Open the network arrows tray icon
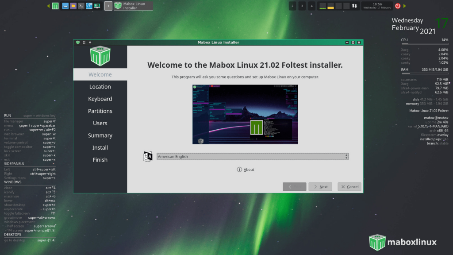 tap(354, 6)
